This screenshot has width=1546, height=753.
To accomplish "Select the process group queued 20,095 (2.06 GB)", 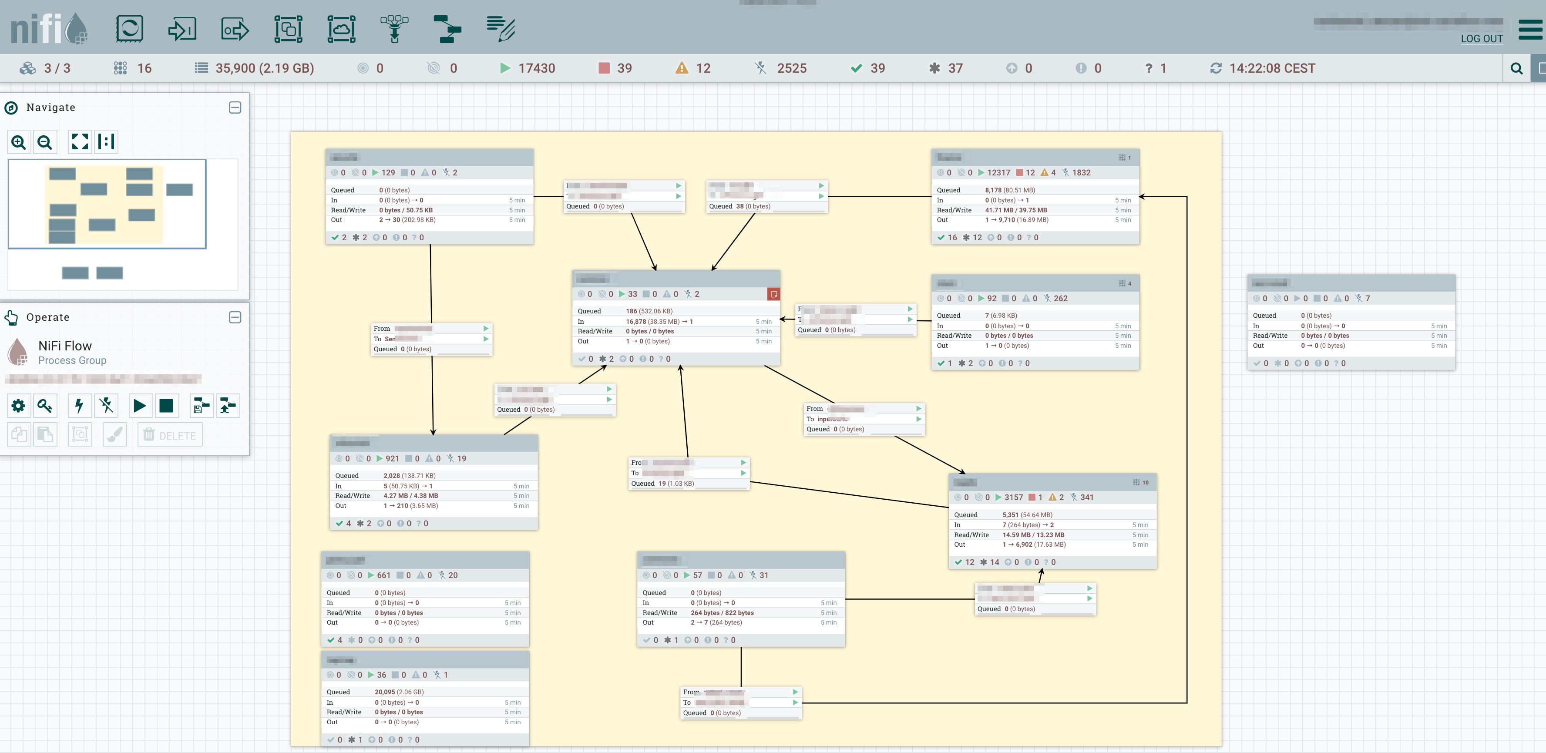I will click(425, 699).
